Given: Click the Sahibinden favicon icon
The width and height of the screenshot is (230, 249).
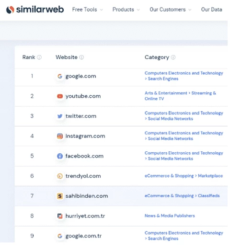Looking at the screenshot, I should [x=60, y=196].
